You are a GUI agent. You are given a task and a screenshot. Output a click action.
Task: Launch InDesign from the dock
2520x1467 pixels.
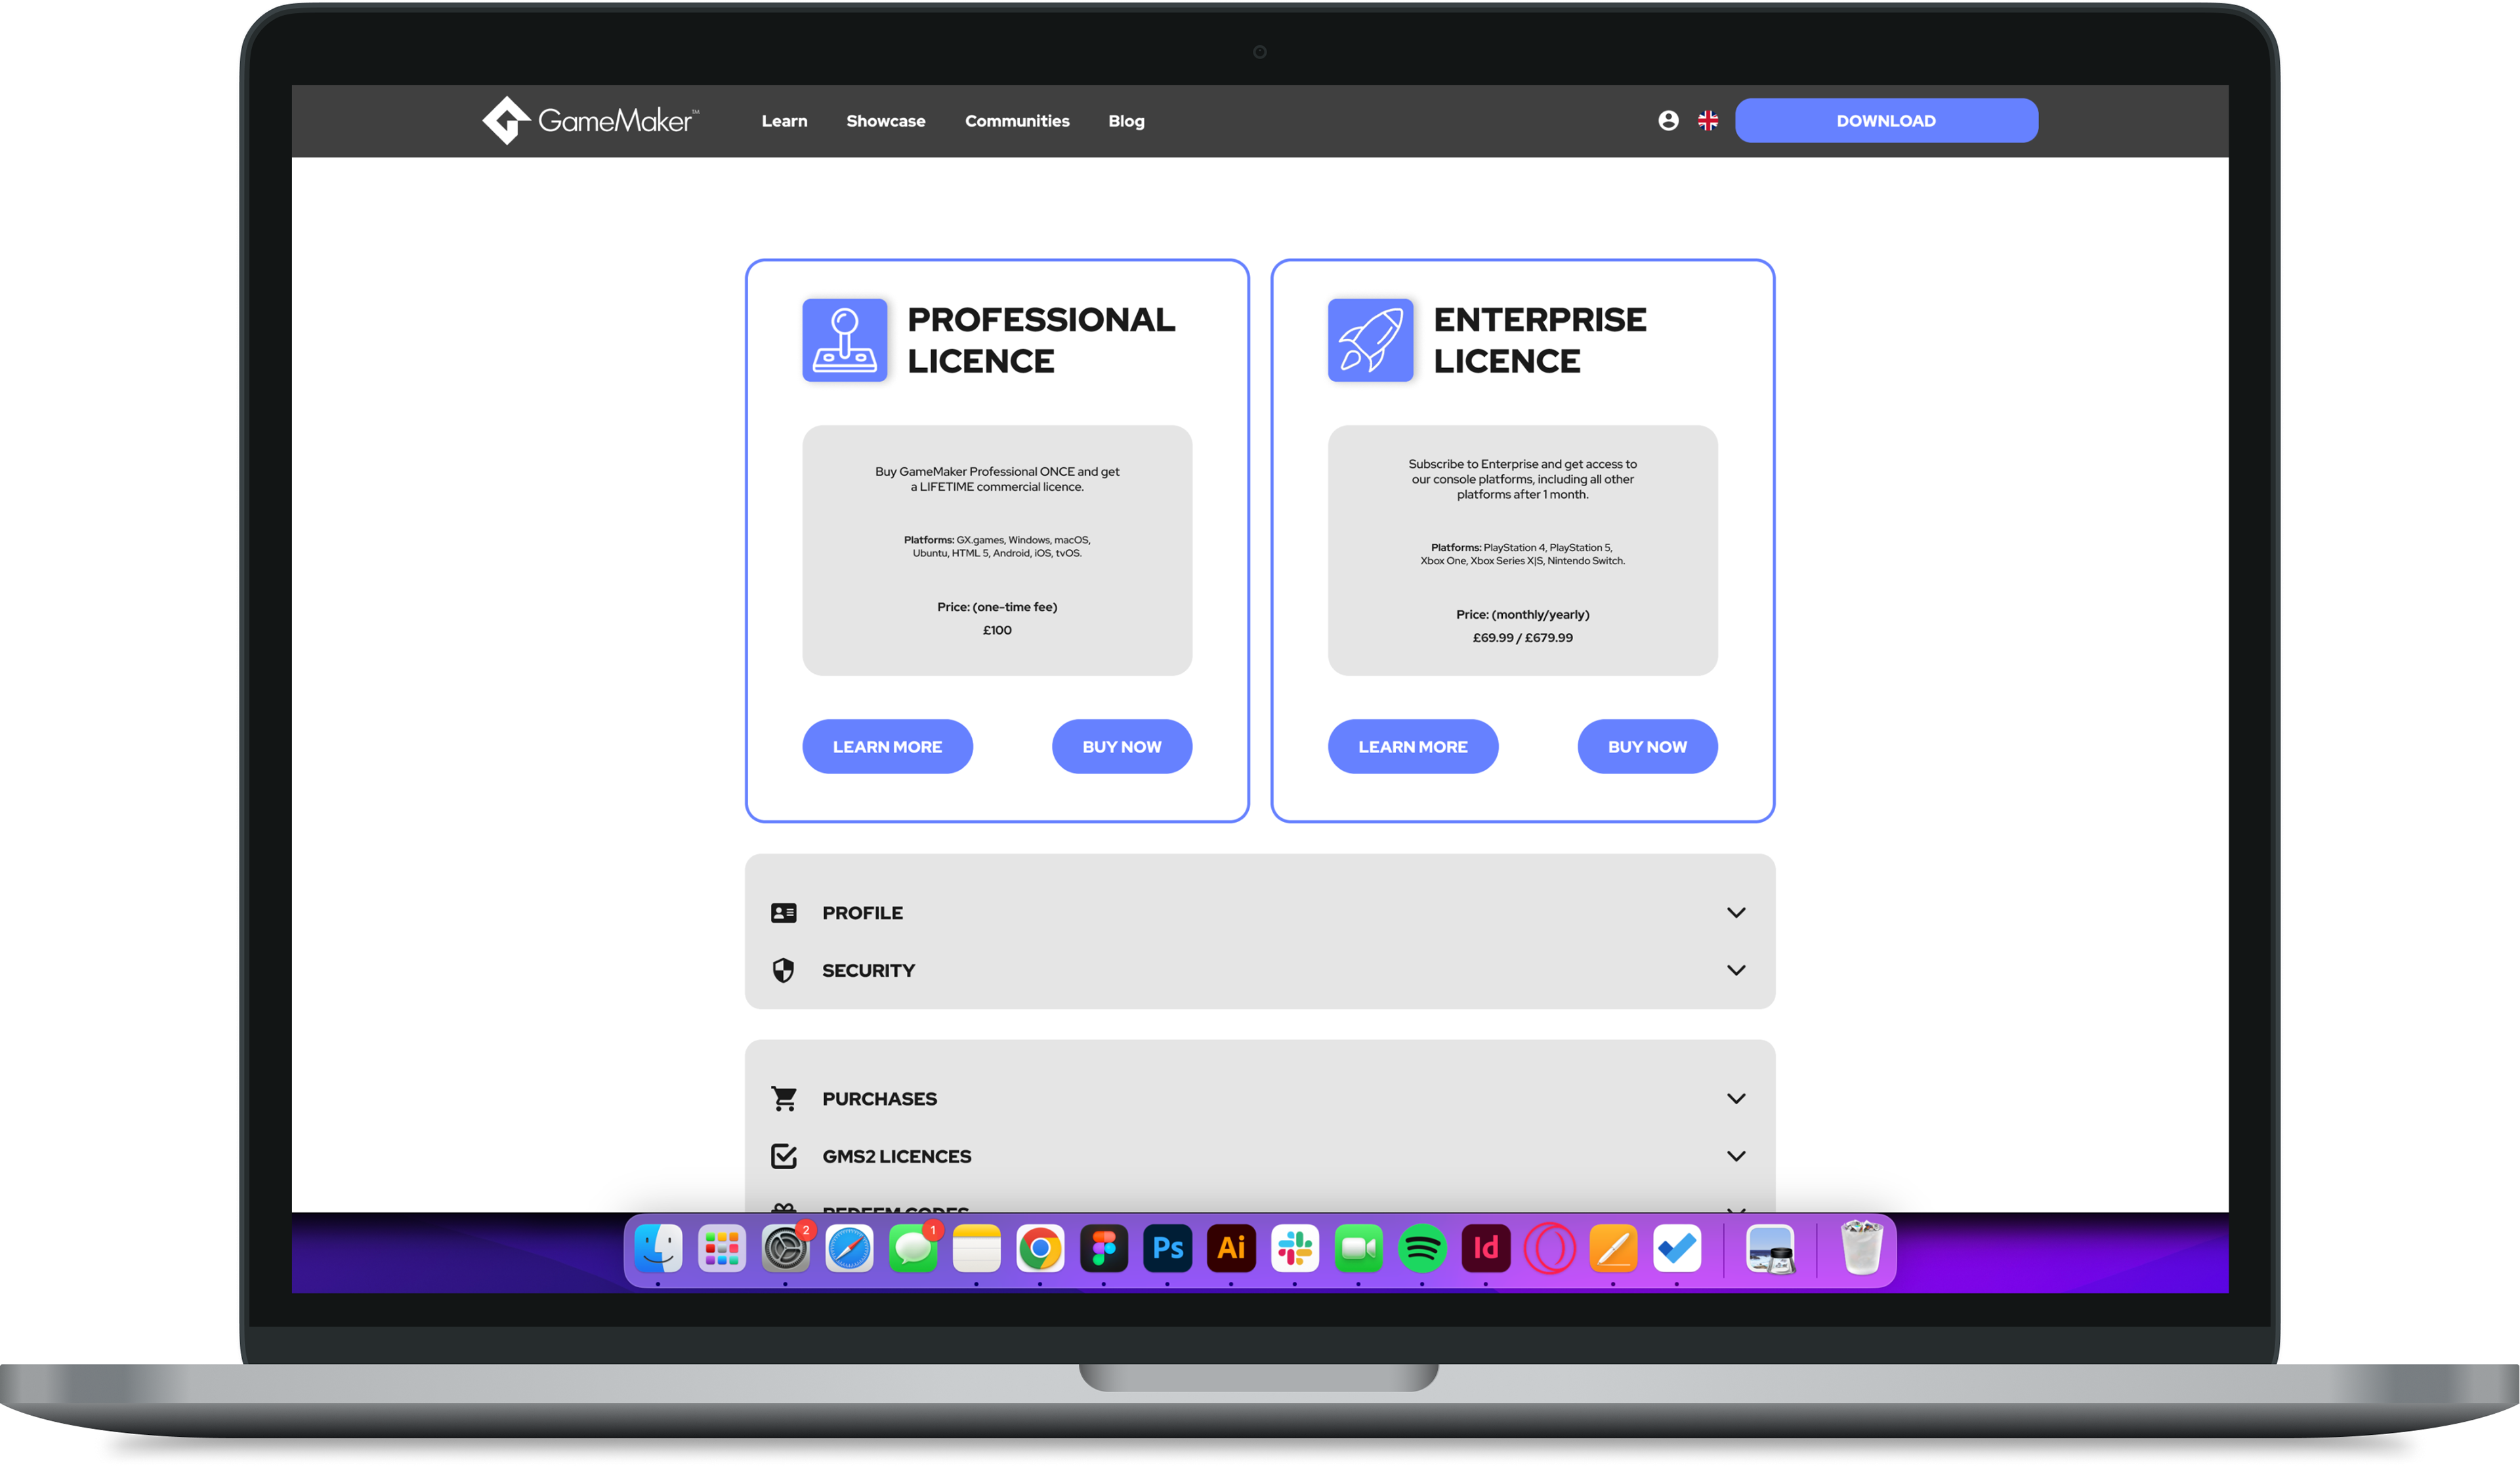tap(1486, 1249)
